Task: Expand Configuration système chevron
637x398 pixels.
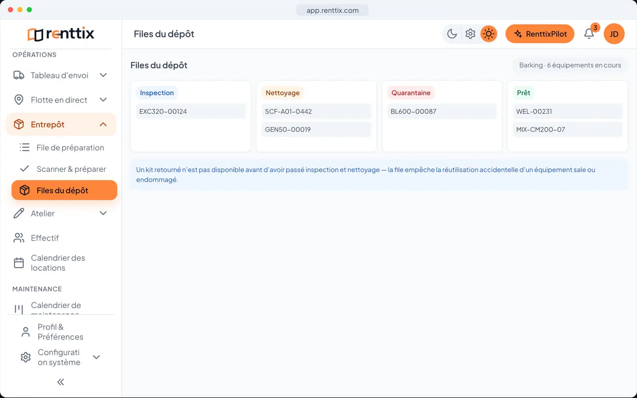Action: tap(96, 357)
